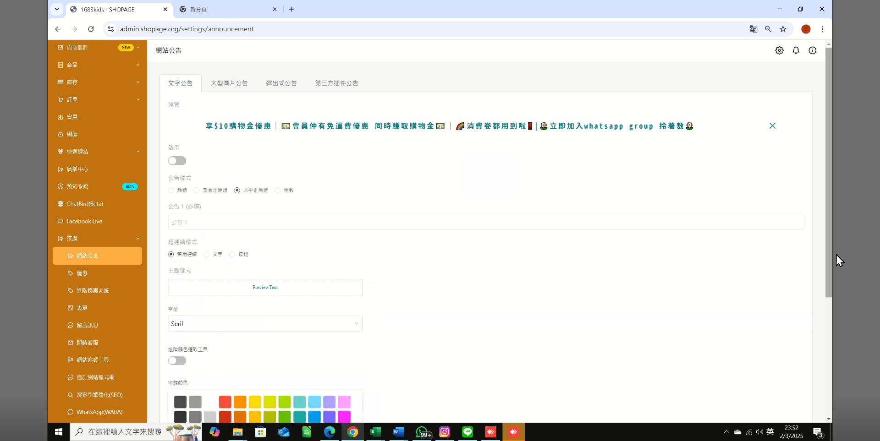Open ChatBird(Beta) in the sidebar
This screenshot has height=441, width=880.
97,204
